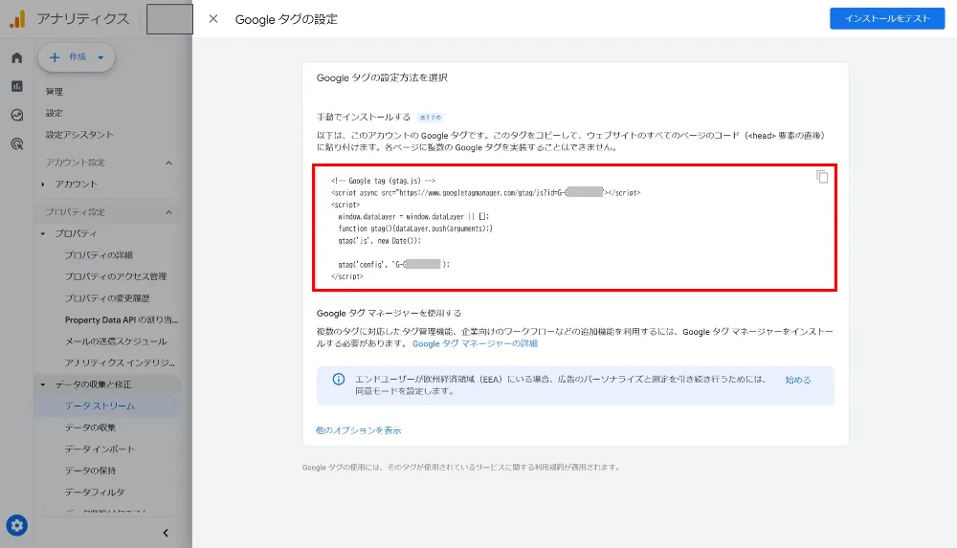Click inside the gtag.js code box

pyautogui.click(x=574, y=228)
